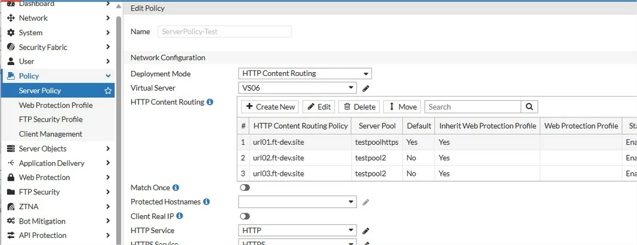Click the Protected Hostnames pencil icon
The image size is (637, 245).
coord(365,202)
